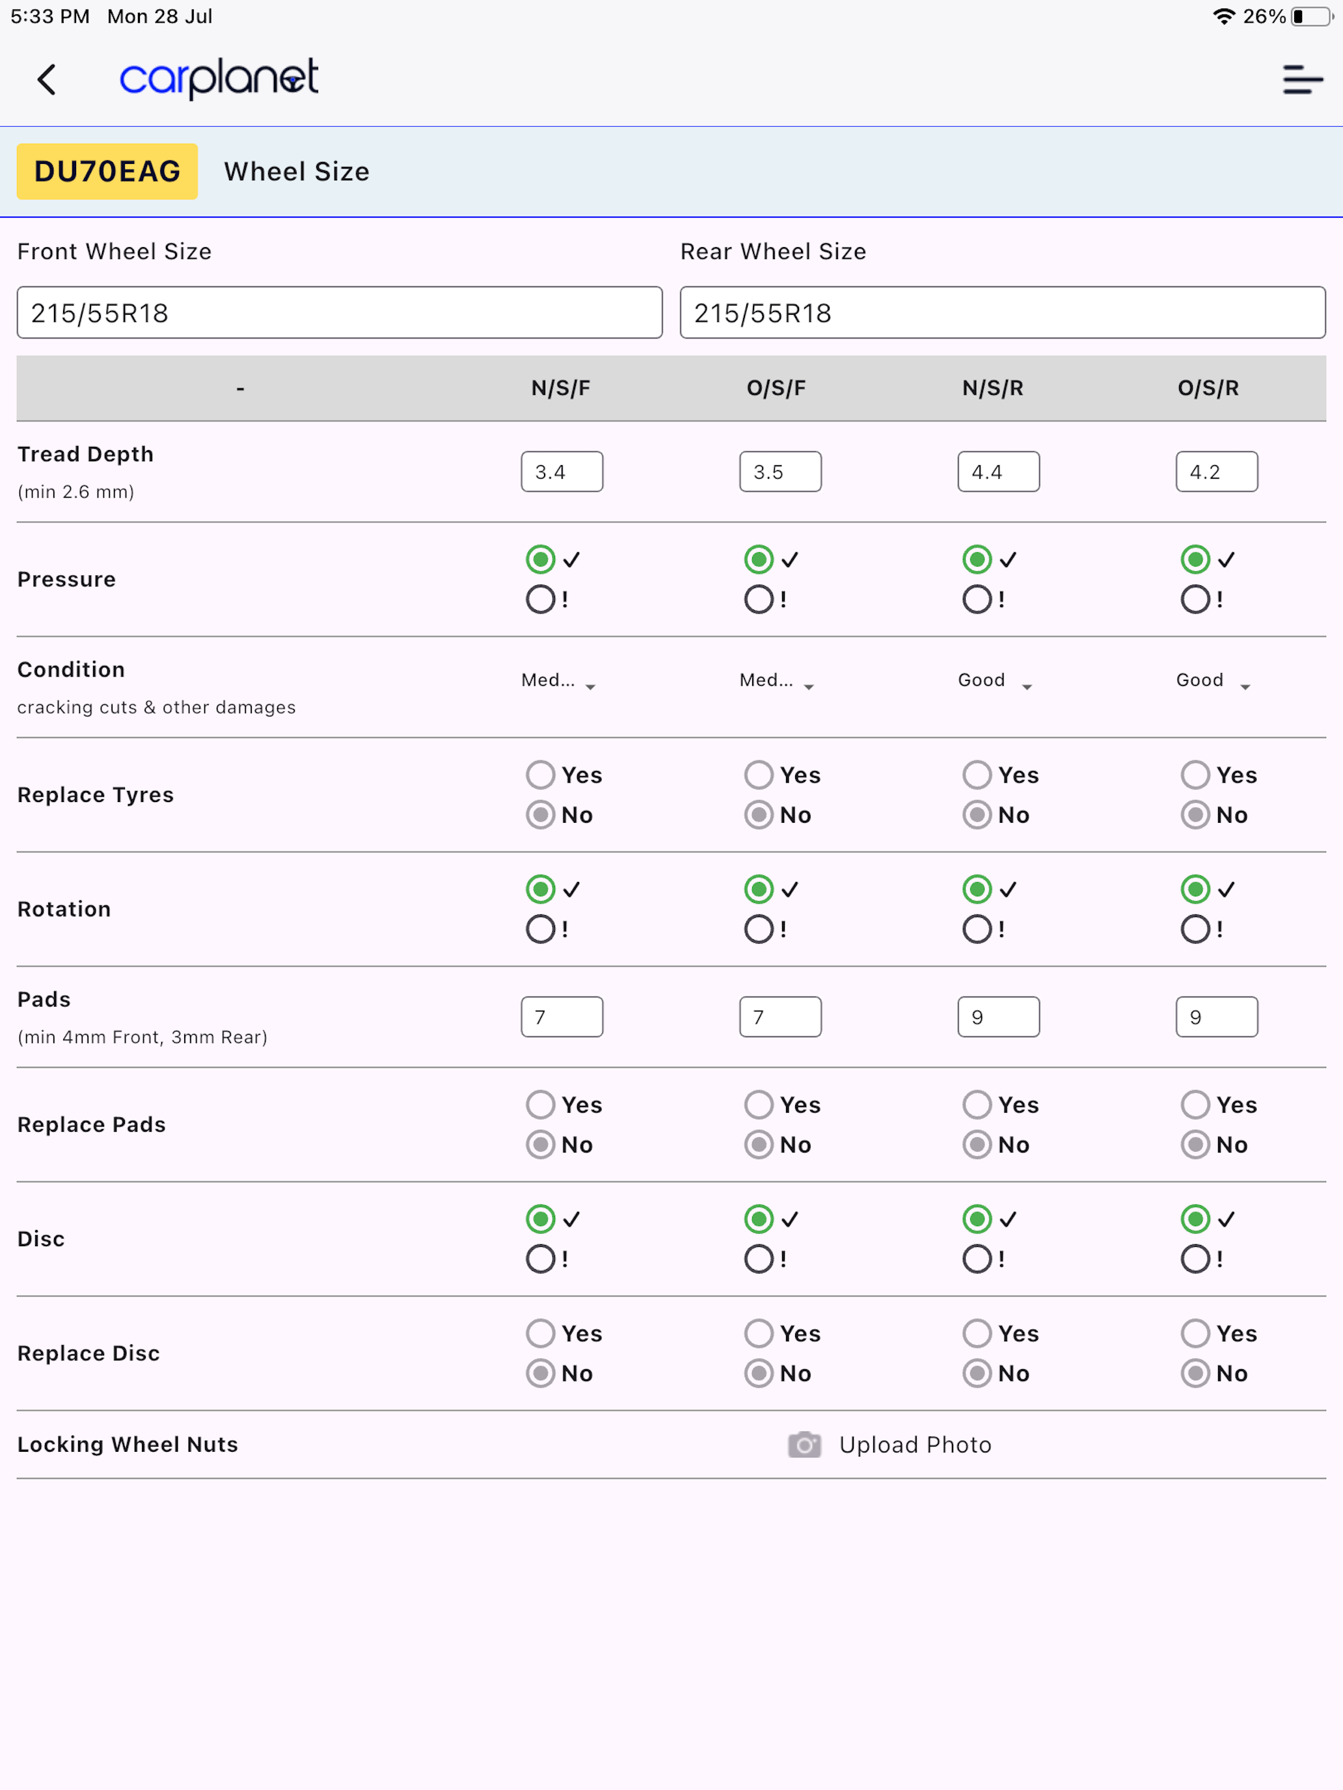1343x1790 pixels.
Task: Edit N/S/R tread depth value 4.4
Action: 998,472
